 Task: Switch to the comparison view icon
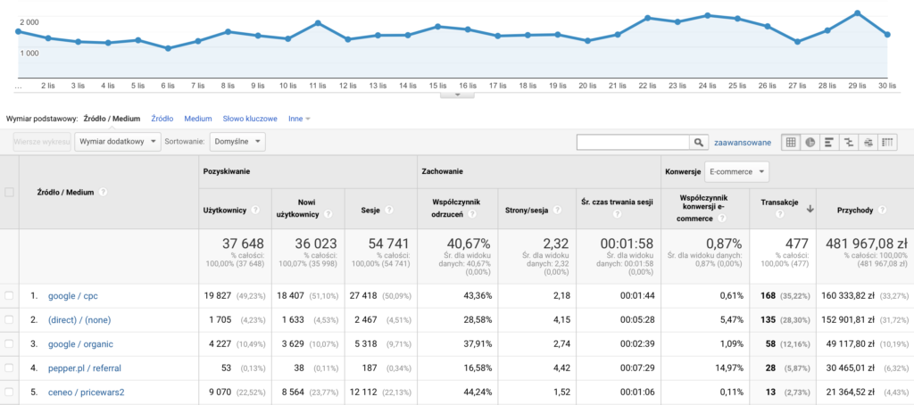848,142
